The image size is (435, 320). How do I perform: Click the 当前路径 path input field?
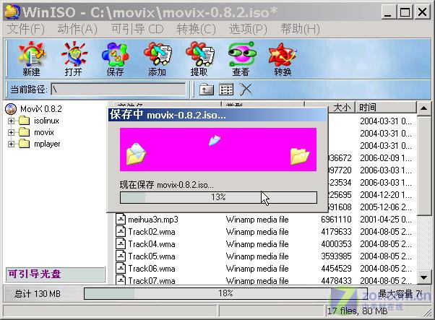coord(119,90)
